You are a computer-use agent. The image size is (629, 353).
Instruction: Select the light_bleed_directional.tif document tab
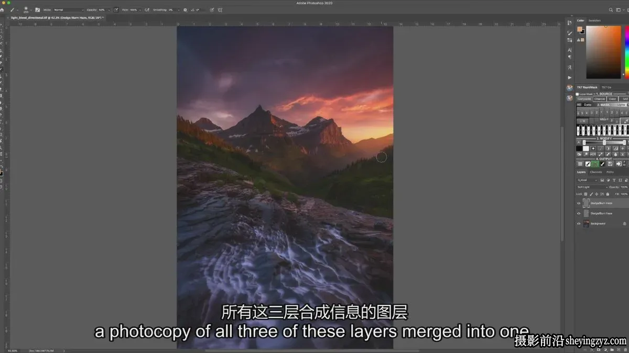click(57, 18)
